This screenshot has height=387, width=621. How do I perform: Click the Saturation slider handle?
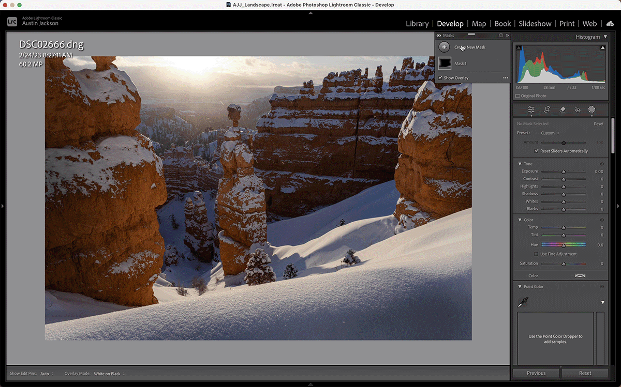click(564, 264)
